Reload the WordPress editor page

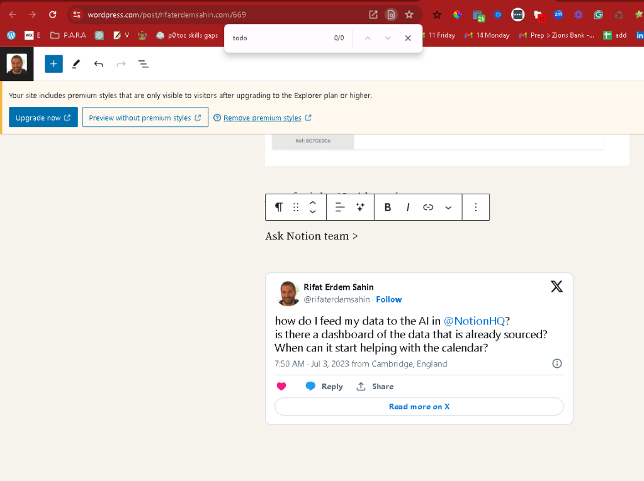[x=53, y=14]
